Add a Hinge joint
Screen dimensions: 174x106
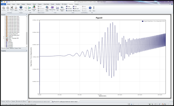(68, 6)
